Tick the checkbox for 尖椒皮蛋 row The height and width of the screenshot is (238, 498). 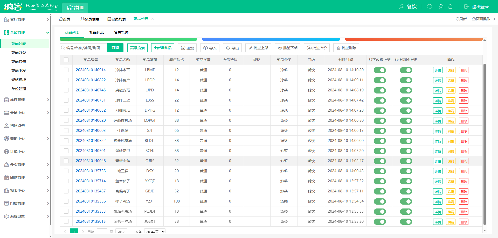pos(66,90)
